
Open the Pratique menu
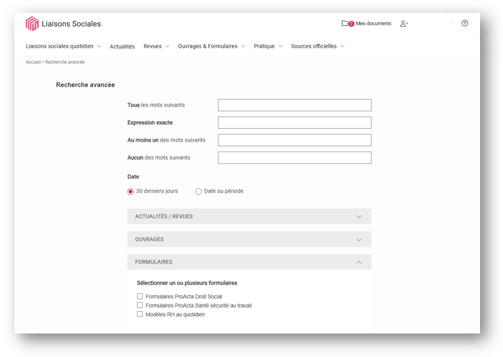tap(264, 46)
